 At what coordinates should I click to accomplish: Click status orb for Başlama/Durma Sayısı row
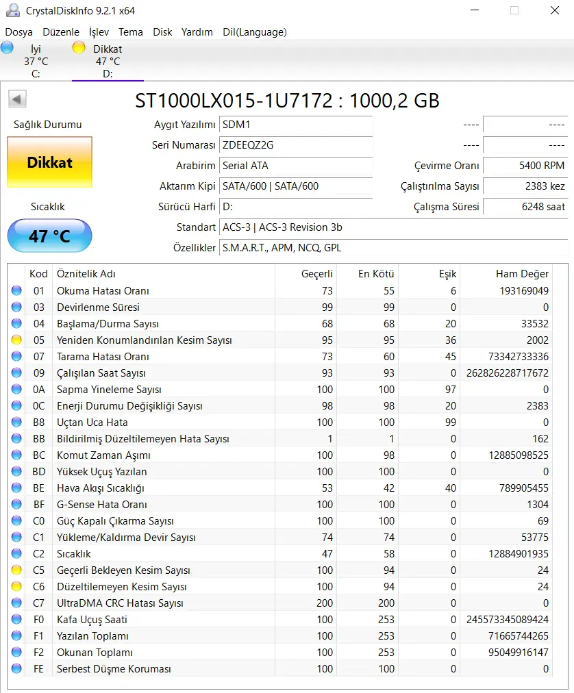[16, 323]
